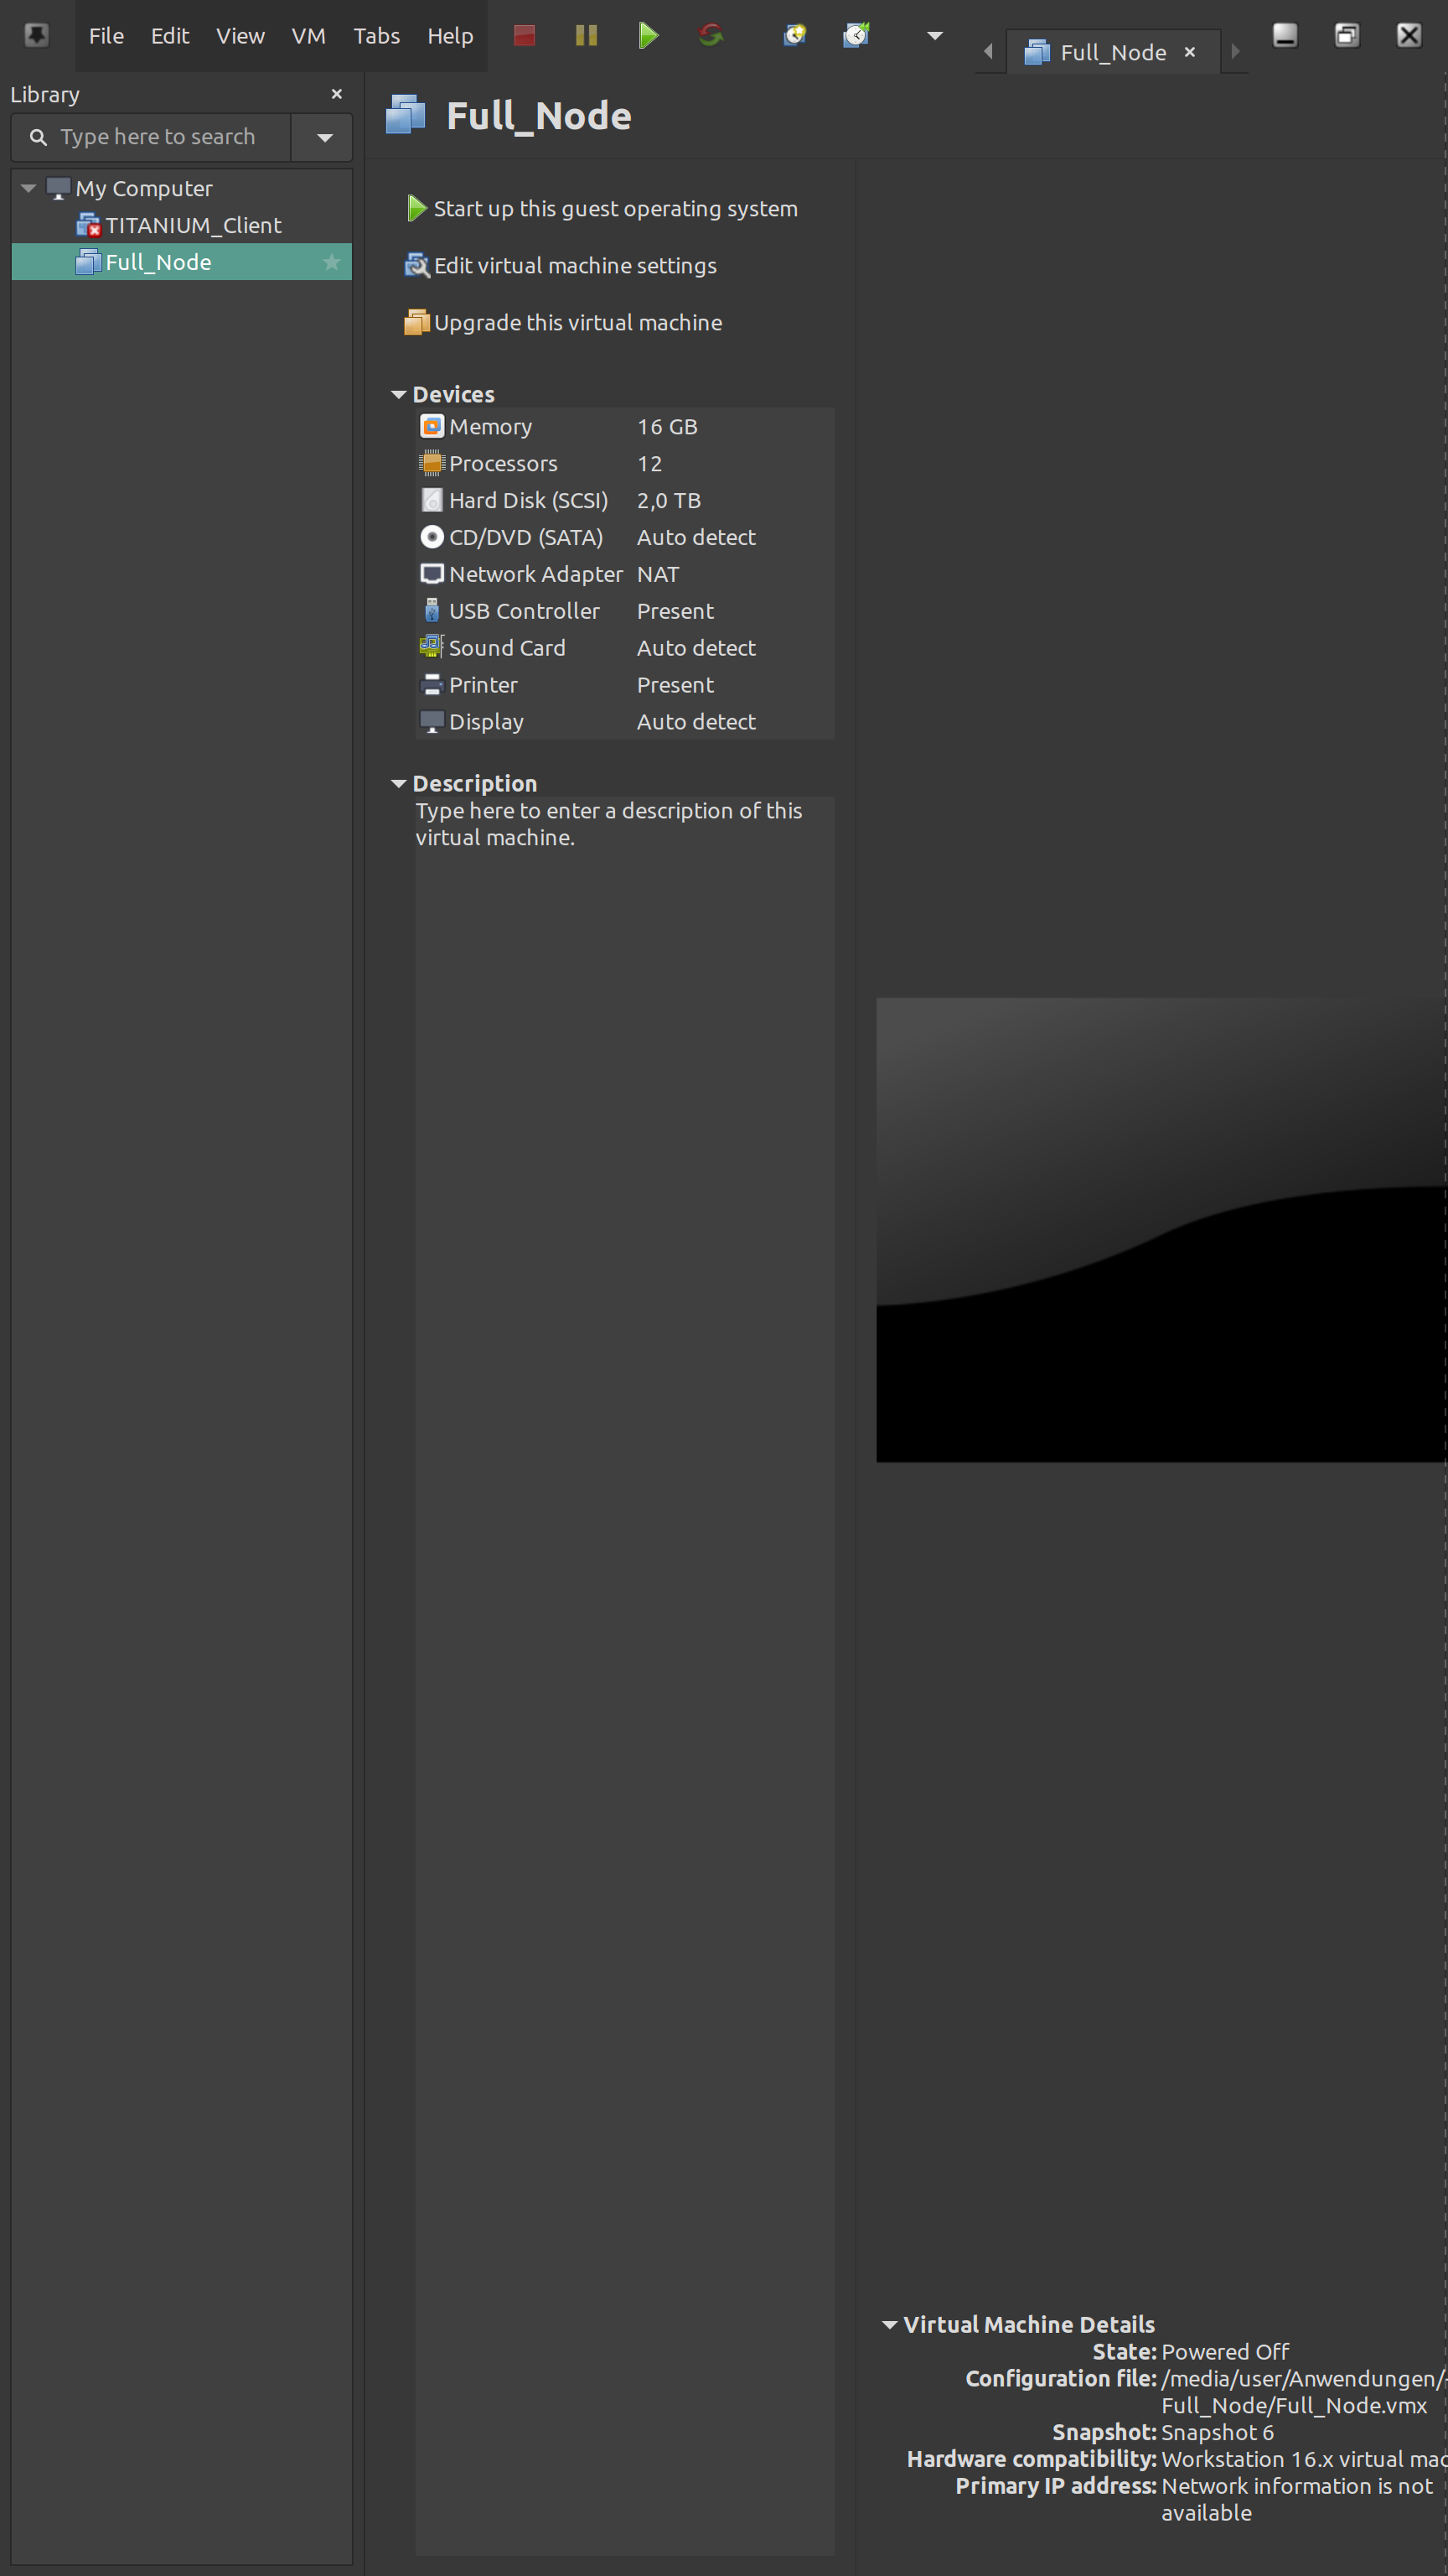
Task: Click the Hard Disk (SCSI) device icon
Action: 432,501
